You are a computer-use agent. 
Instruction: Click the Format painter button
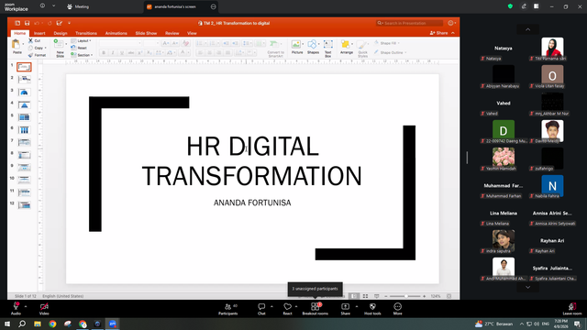37,55
